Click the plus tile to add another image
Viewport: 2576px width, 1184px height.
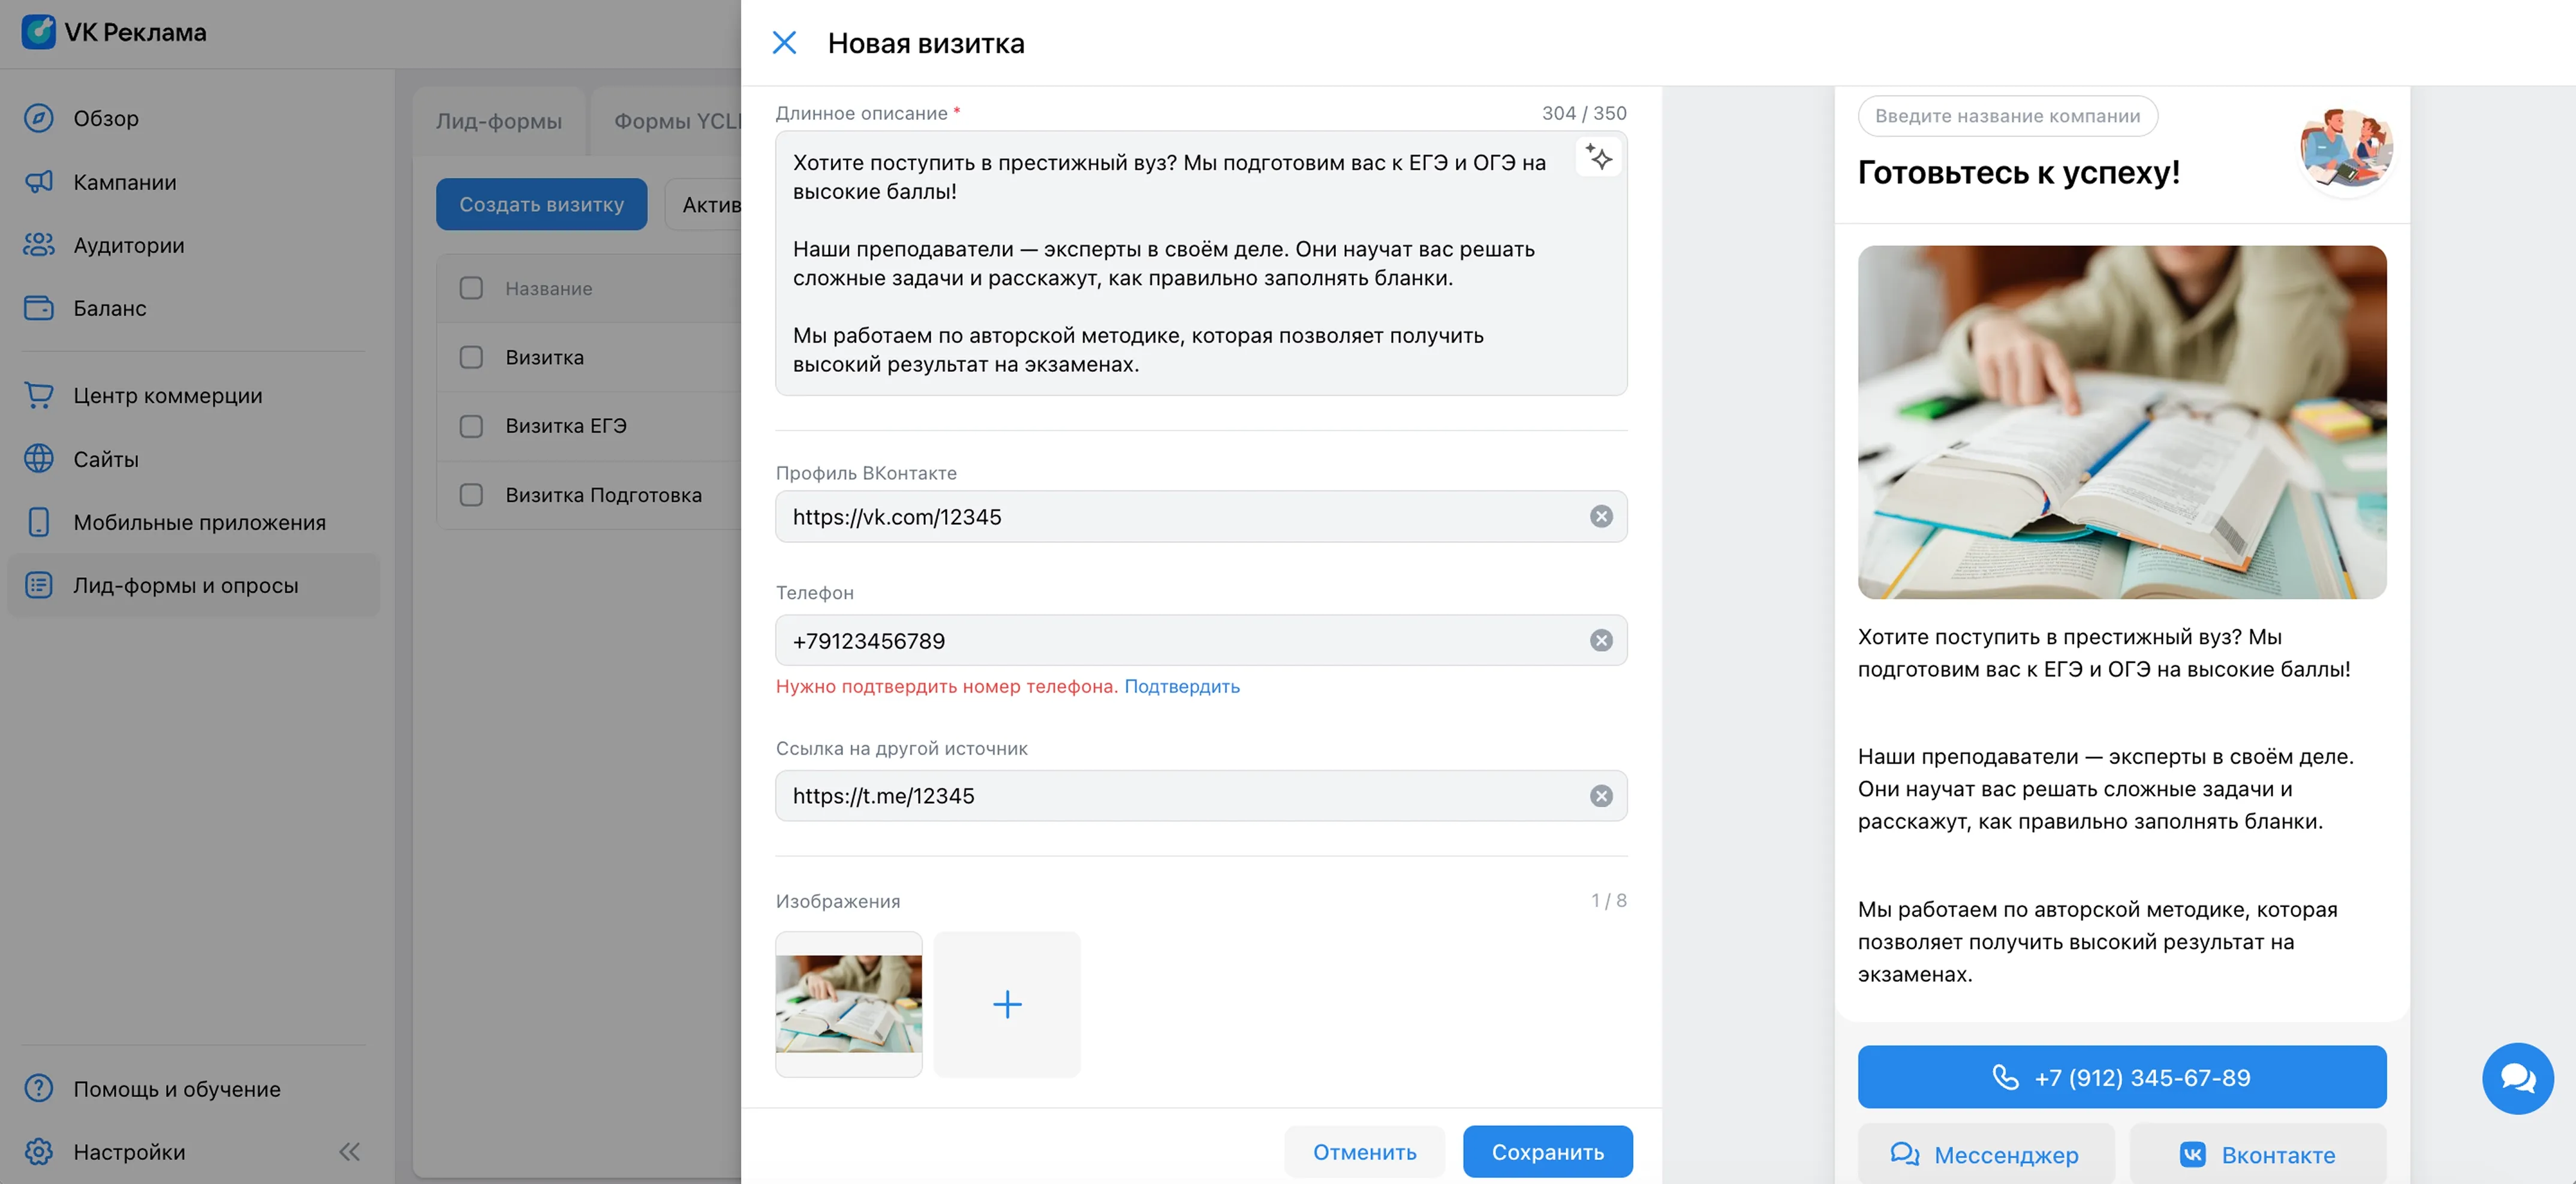(1007, 1004)
